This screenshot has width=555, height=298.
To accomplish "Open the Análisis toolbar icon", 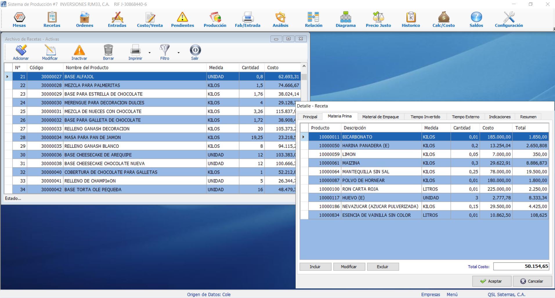I will (x=281, y=17).
